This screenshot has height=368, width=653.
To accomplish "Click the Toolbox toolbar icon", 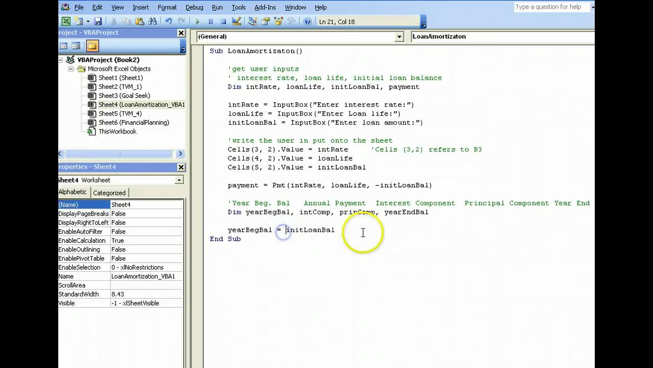I will (291, 21).
